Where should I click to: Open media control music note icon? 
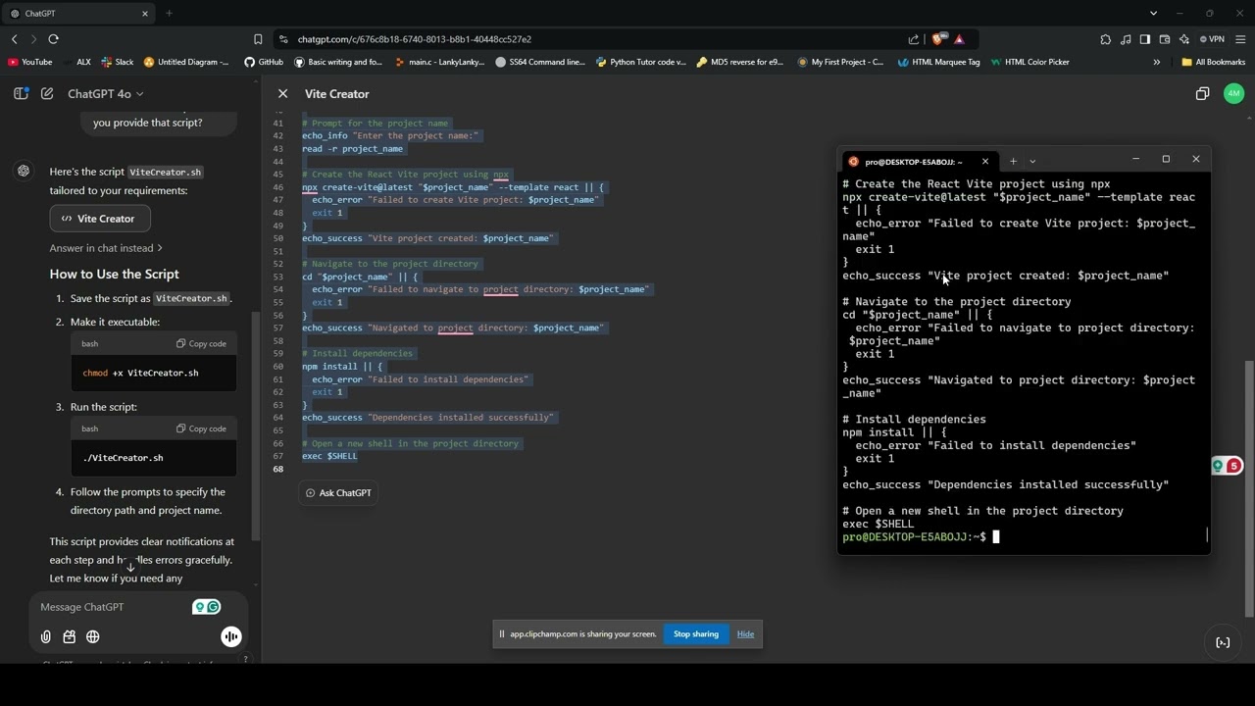pyautogui.click(x=1126, y=39)
